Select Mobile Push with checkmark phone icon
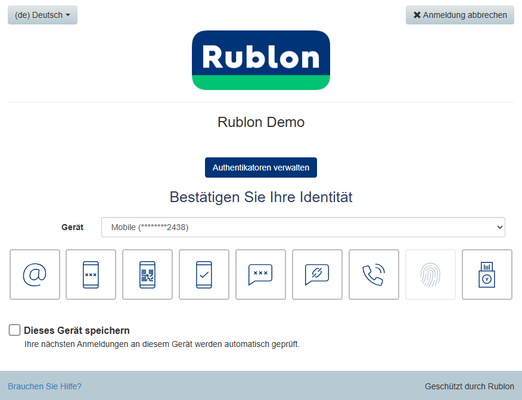522x400 pixels. [x=204, y=274]
